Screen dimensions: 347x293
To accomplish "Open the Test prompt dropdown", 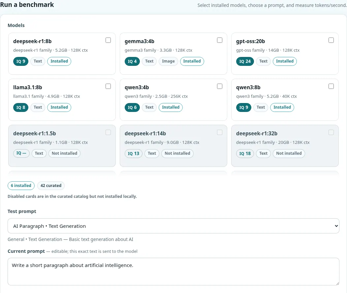I will (173, 226).
